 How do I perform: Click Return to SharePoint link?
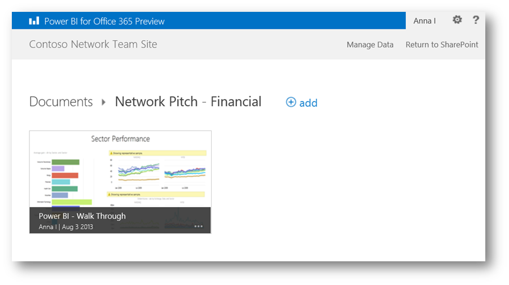pos(442,45)
